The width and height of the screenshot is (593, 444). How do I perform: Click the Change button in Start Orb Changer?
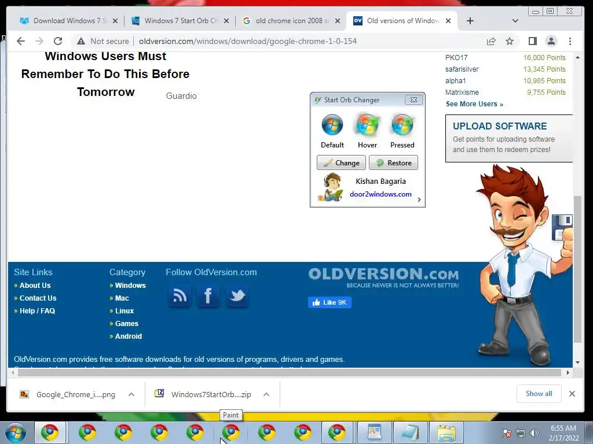coord(341,162)
